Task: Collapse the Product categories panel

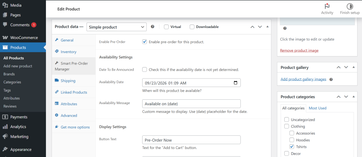Action: [x=354, y=97]
